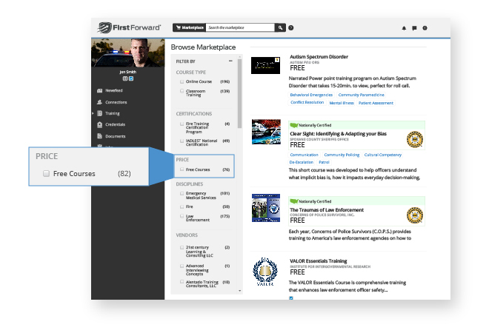Open the notifications bell icon
Viewport: 489px width, 333px height.
pyautogui.click(x=404, y=28)
